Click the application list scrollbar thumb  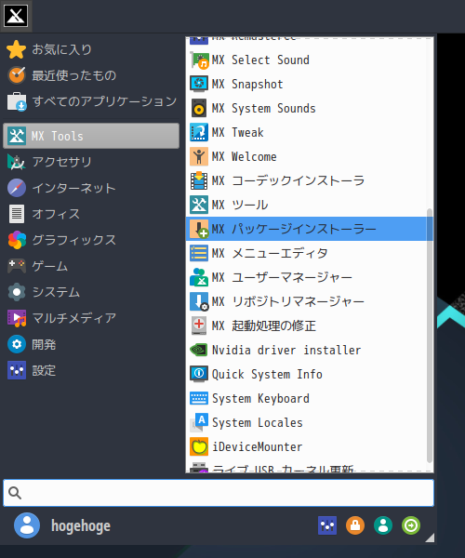(430, 336)
